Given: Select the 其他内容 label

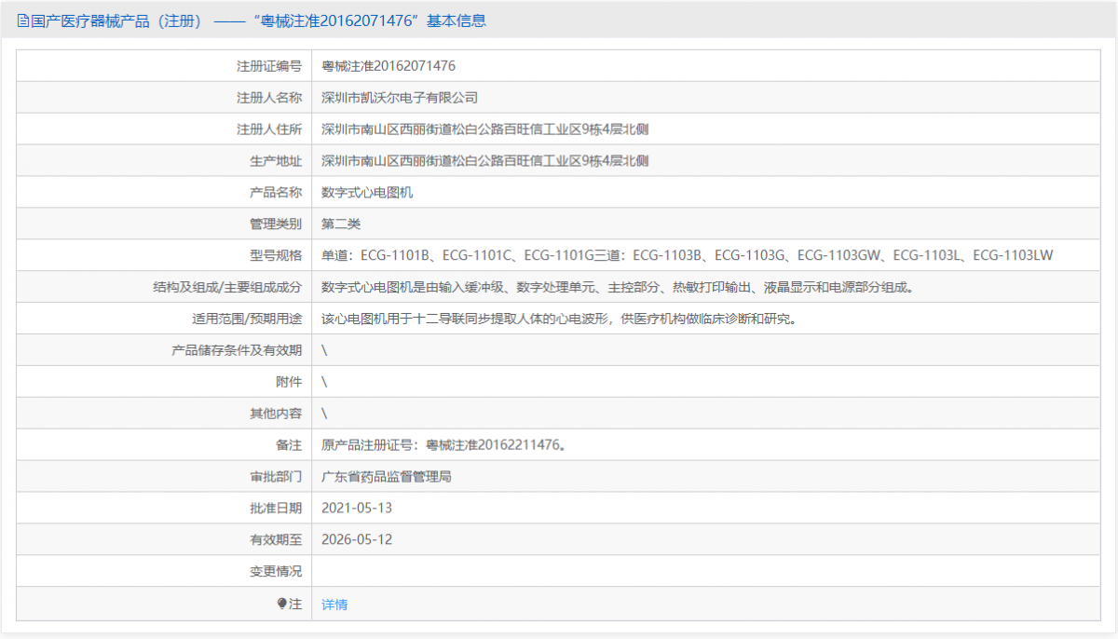Looking at the screenshot, I should [276, 415].
